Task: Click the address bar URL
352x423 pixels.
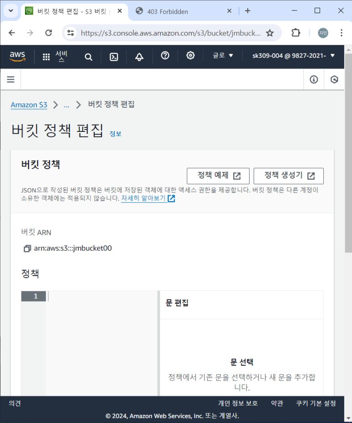Action: (170, 33)
